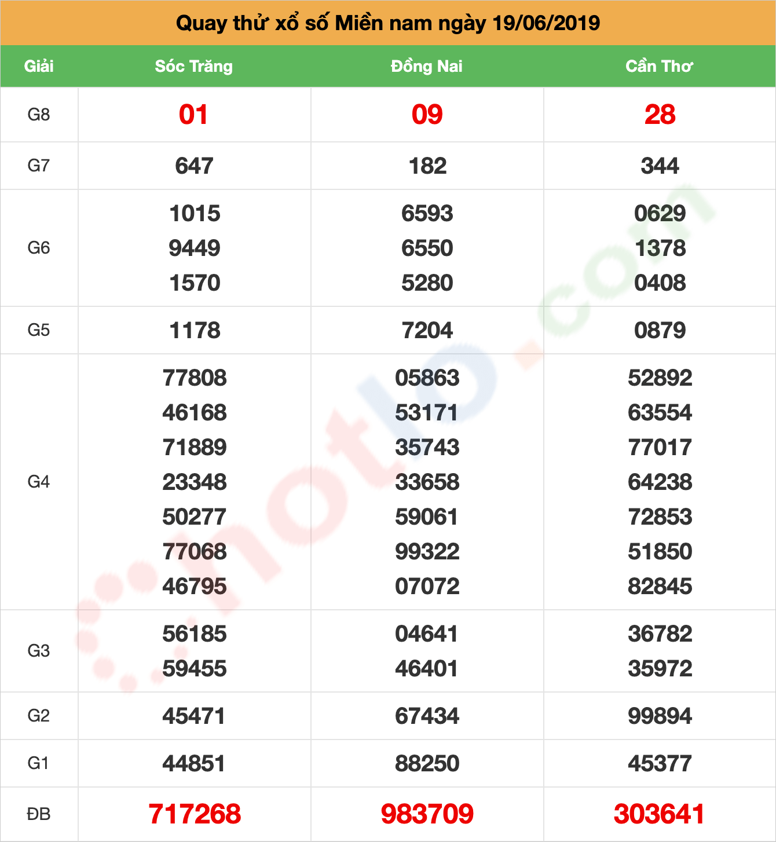Image resolution: width=776 pixels, height=842 pixels.
Task: Select G7 value 344
Action: click(x=660, y=166)
